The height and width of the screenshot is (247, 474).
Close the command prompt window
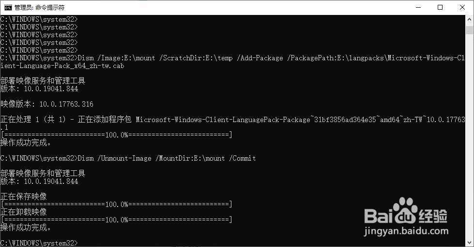coord(462,7)
